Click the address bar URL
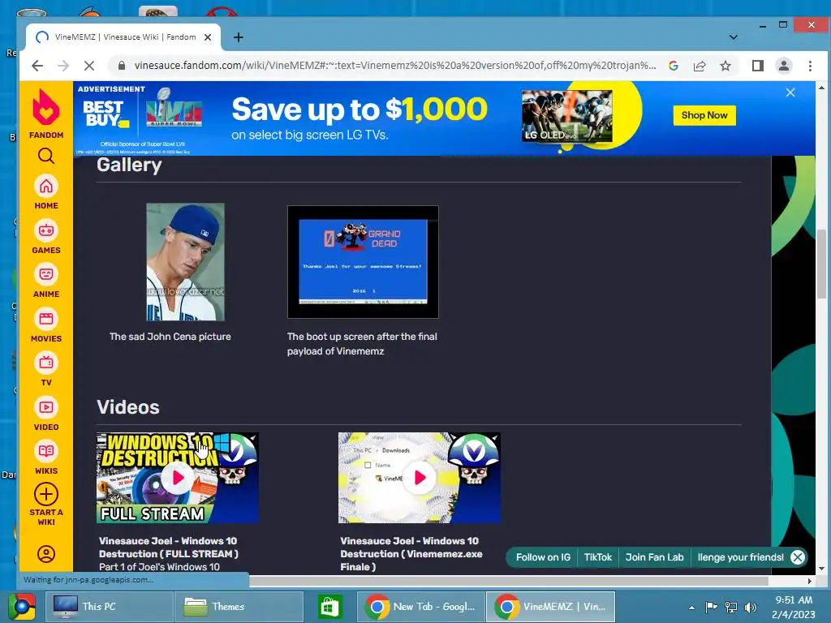The image size is (831, 623). (395, 66)
